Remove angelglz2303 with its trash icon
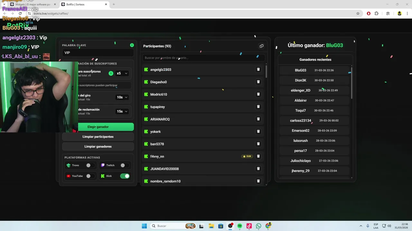The image size is (412, 231). 258,70
